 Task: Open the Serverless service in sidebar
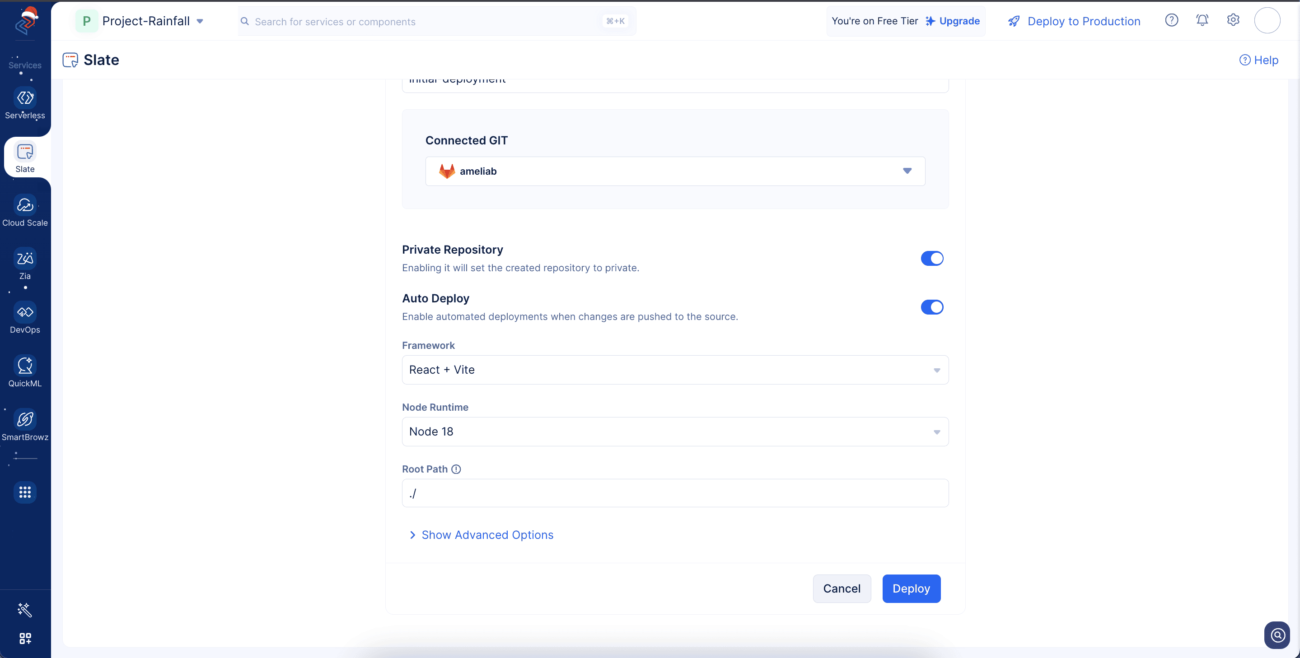[25, 104]
